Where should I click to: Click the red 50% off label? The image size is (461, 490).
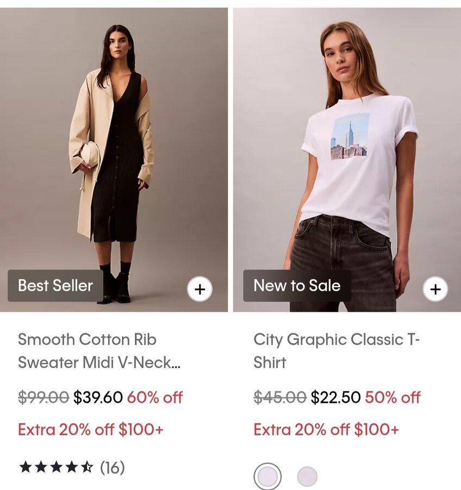(x=393, y=397)
